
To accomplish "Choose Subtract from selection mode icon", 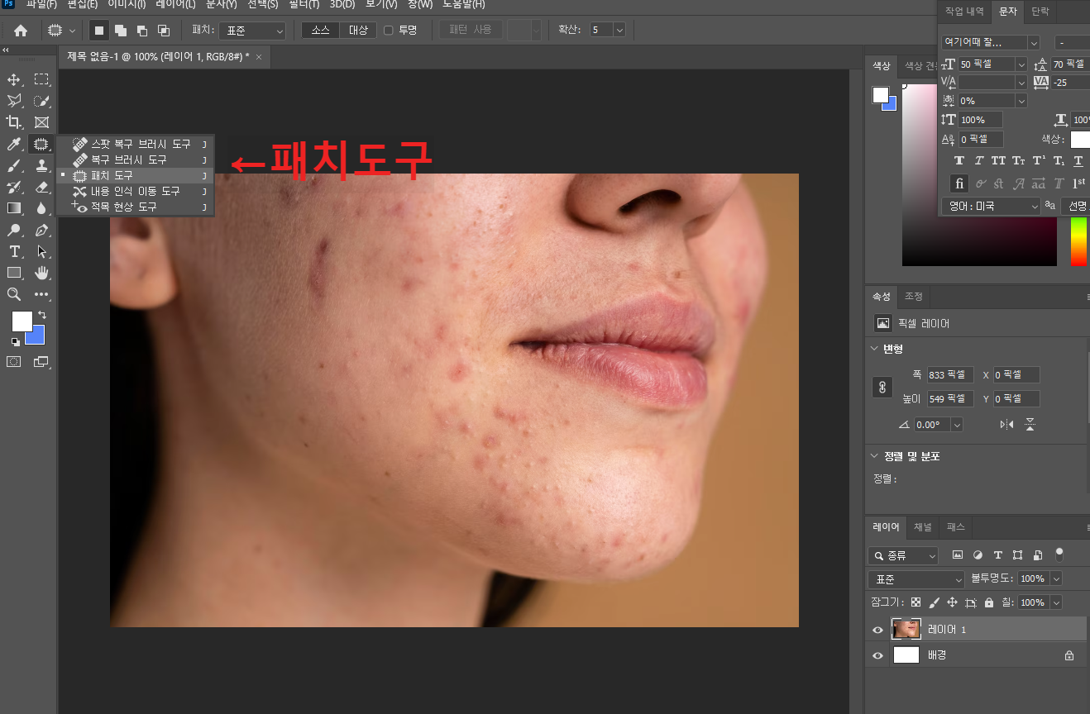I will click(x=142, y=31).
